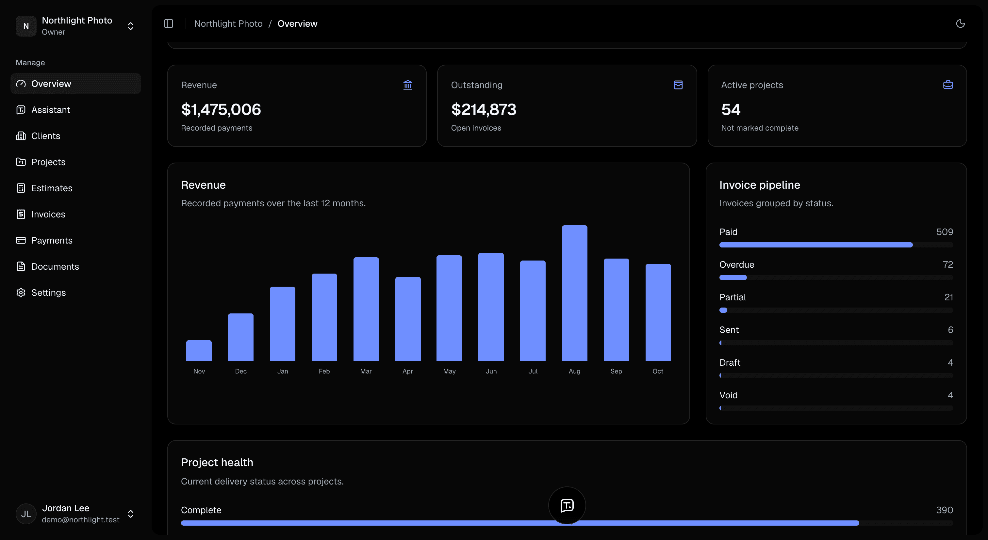The image size is (988, 540).
Task: Click the Paid count 509
Action: [945, 232]
